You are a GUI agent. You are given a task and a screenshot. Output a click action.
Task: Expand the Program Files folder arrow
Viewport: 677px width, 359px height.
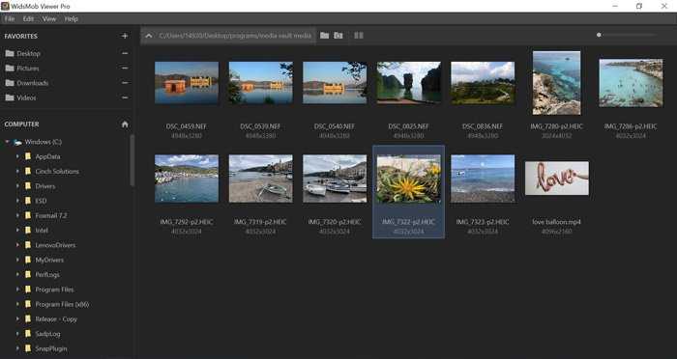(17, 290)
